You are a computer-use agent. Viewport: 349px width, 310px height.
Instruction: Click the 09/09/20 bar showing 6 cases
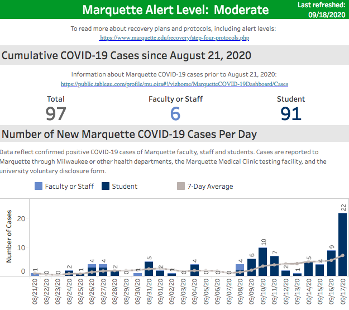click(251, 267)
